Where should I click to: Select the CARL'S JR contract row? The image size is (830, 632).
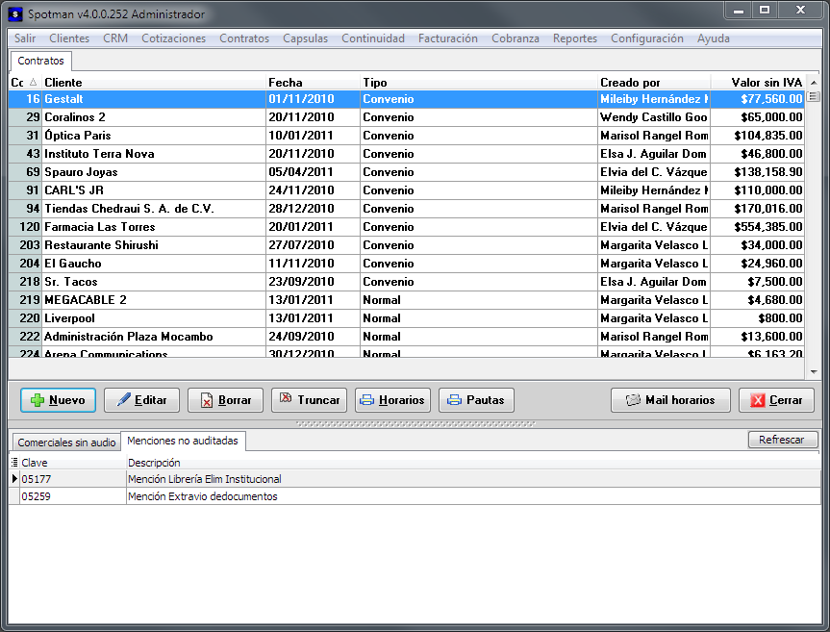pos(407,190)
